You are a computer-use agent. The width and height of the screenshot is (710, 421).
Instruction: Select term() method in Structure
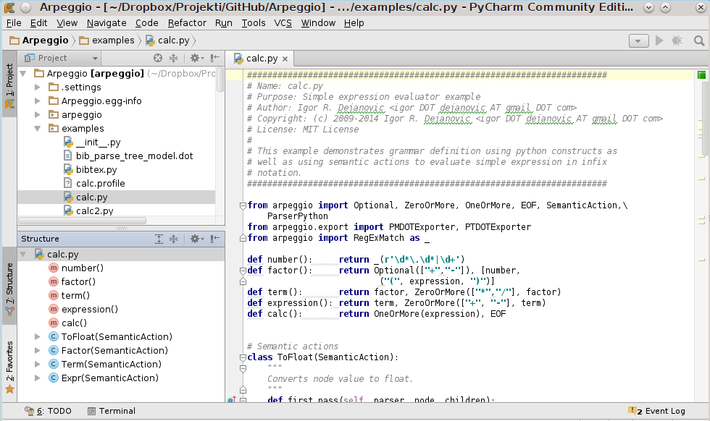coord(75,295)
